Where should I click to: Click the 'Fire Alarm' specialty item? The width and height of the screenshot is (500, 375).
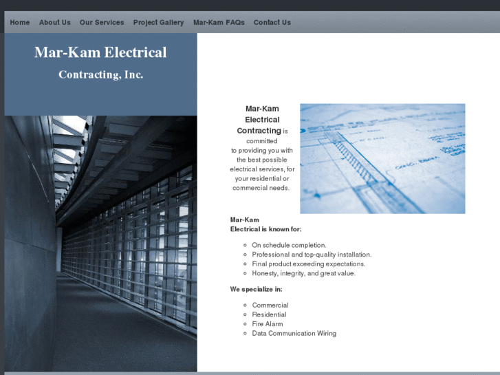[268, 323]
